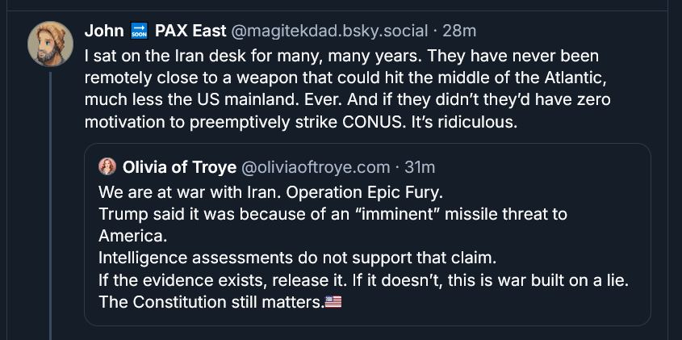
Task: Click "PAX East" in the author name
Action: coord(190,31)
